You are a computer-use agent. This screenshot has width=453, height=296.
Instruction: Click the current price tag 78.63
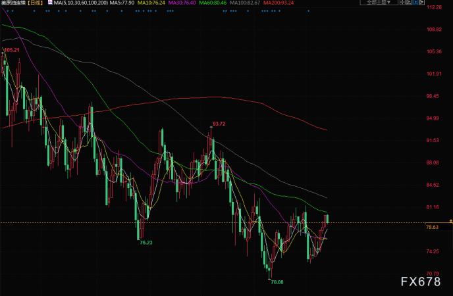tap(432, 227)
